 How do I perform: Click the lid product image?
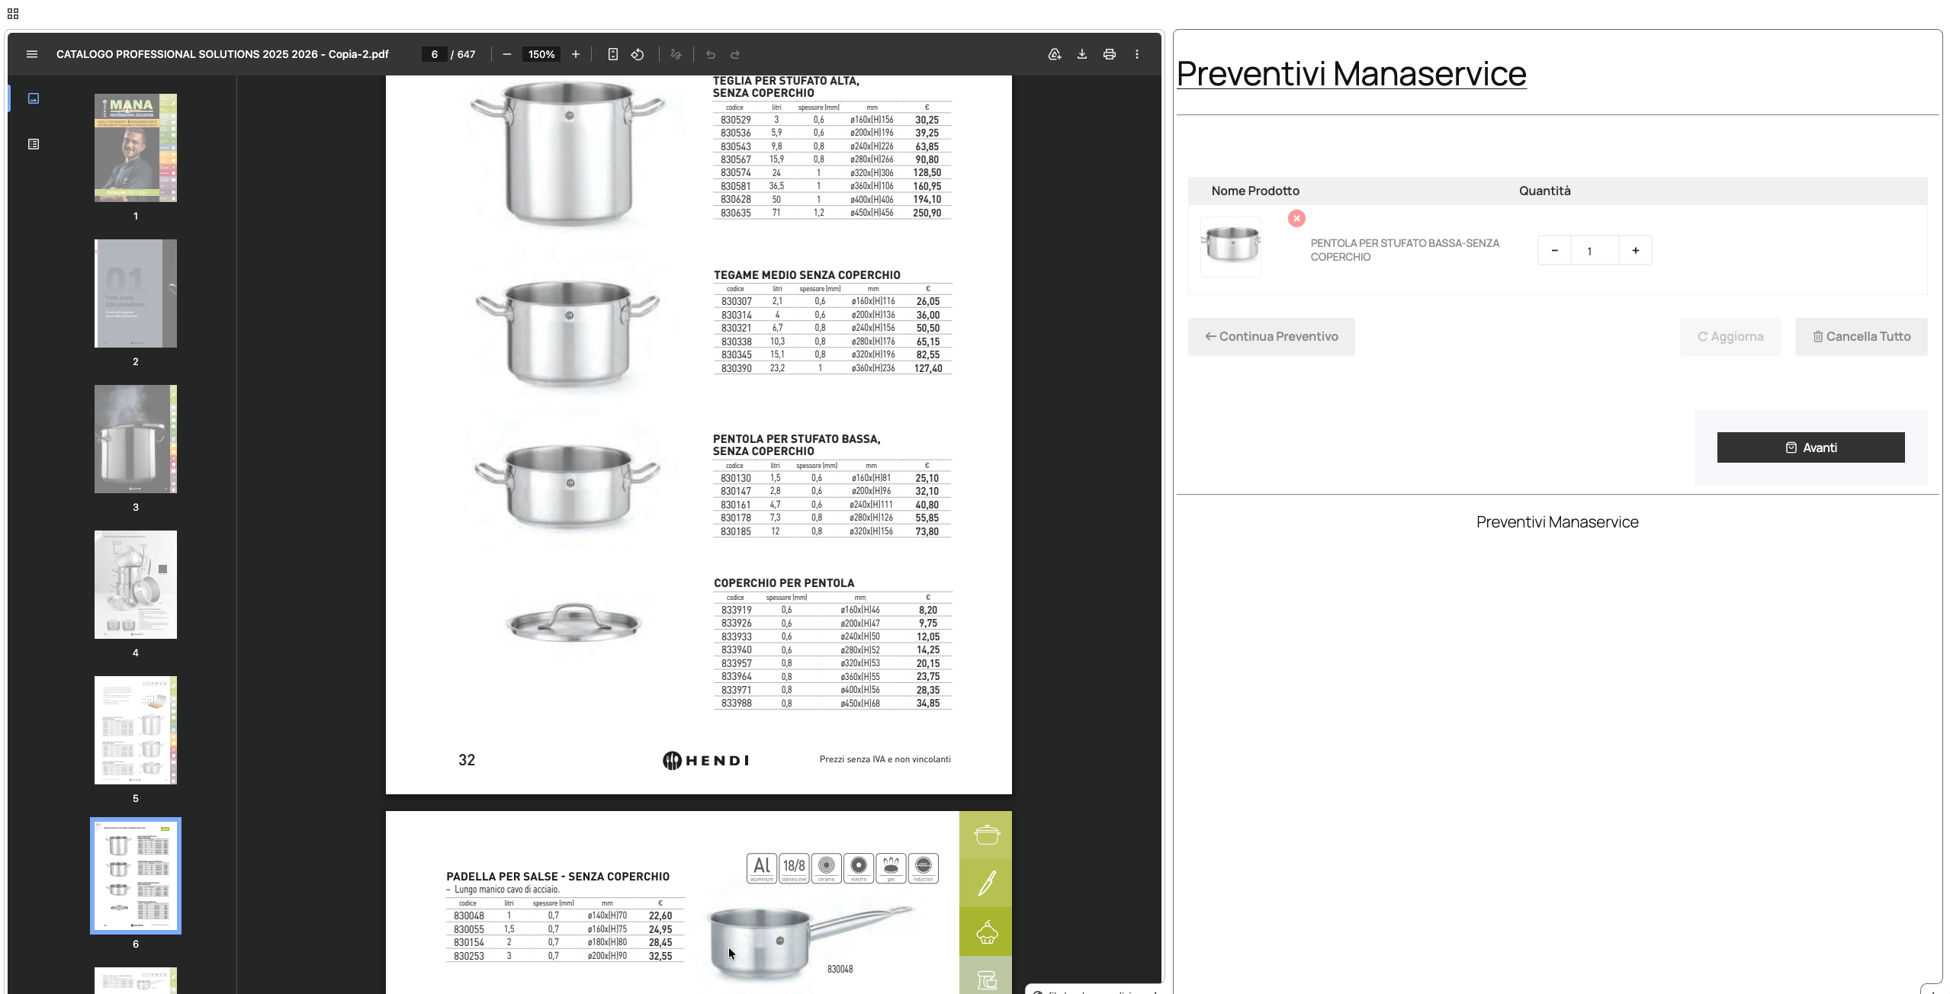coord(573,622)
